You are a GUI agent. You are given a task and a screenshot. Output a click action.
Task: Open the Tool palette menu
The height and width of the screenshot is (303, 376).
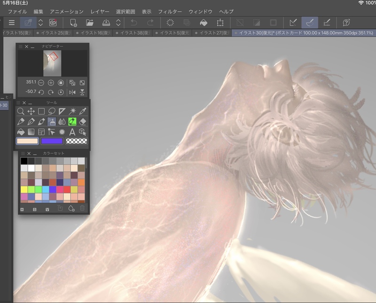click(18, 103)
